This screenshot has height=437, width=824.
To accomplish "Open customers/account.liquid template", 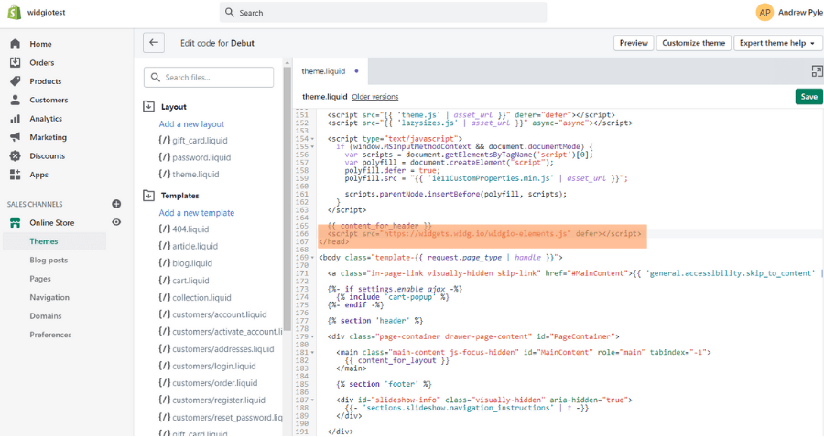I will click(212, 314).
